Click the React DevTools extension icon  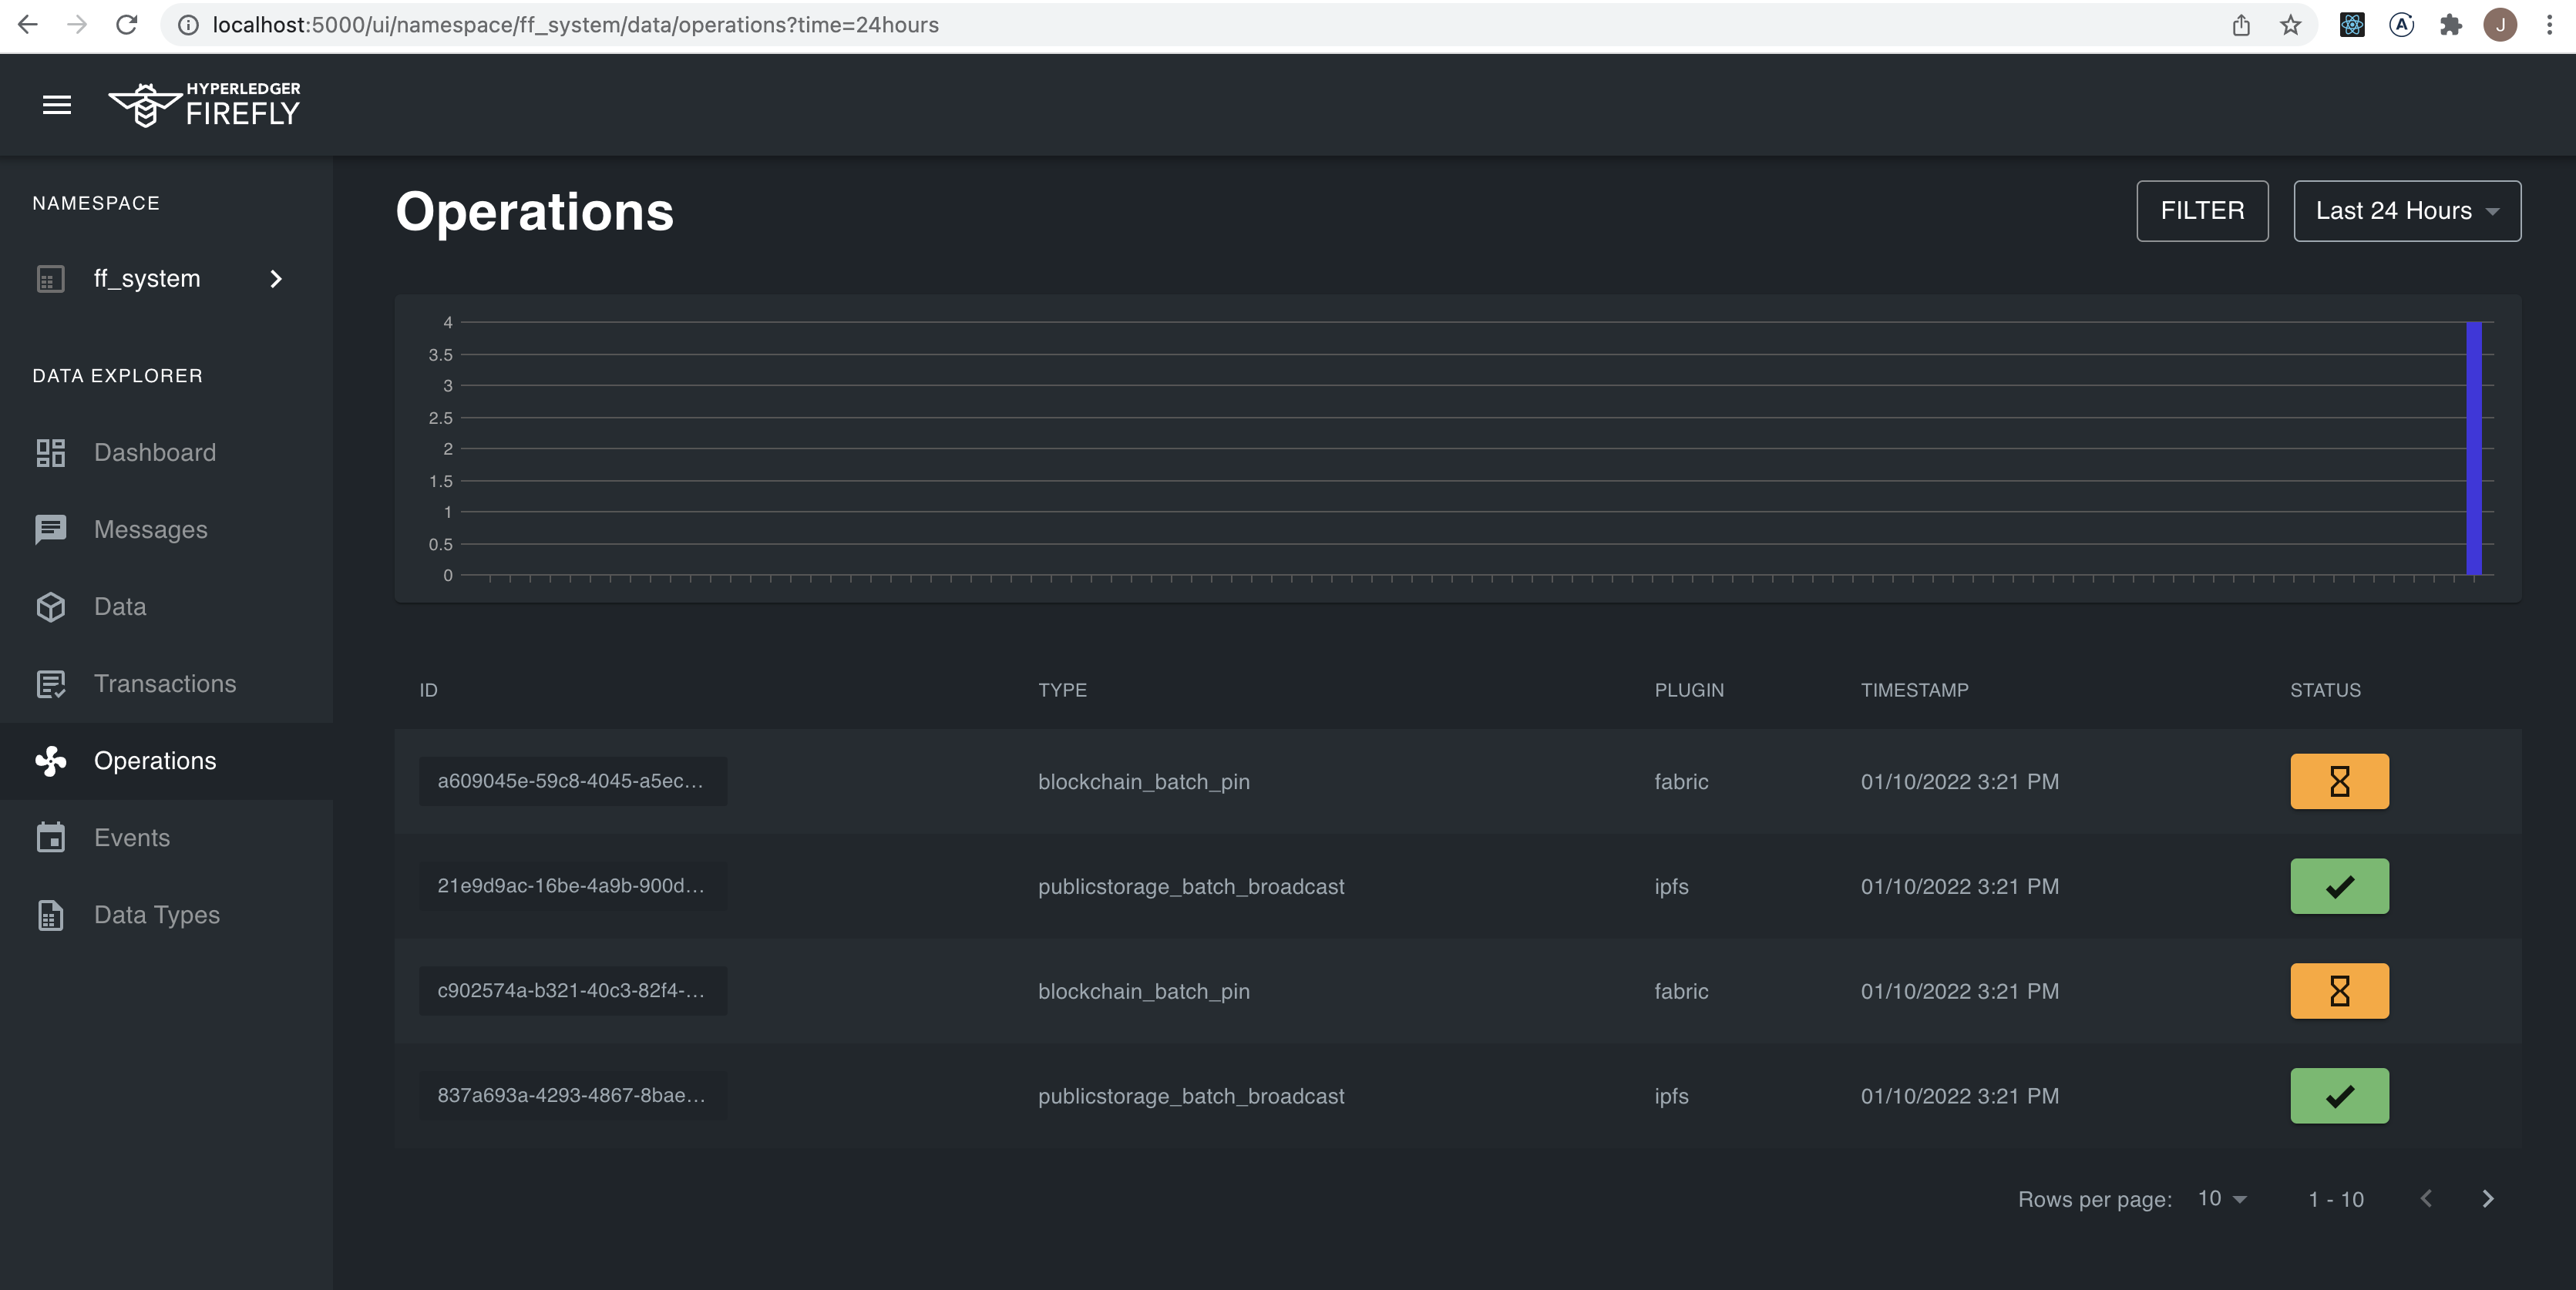(x=2352, y=25)
